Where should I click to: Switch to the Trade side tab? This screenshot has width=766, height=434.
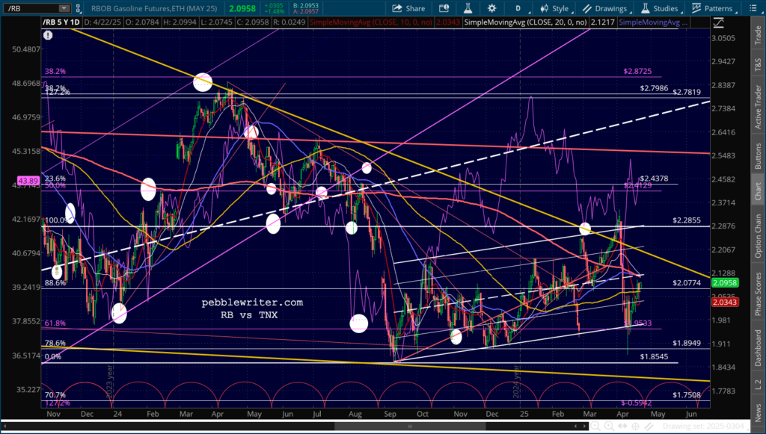click(x=758, y=34)
